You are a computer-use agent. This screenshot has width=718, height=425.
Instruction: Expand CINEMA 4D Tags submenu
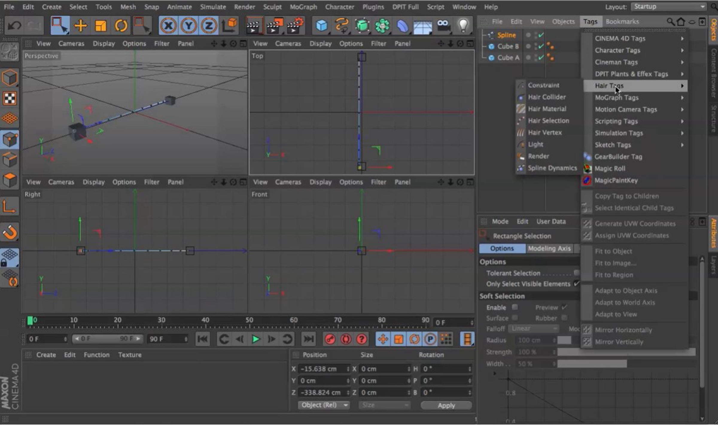click(635, 39)
